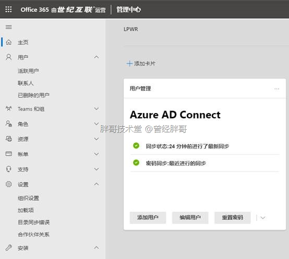Viewport: 289px width, 259px height.
Task: Click the Teams and groups icon
Action: pyautogui.click(x=9, y=108)
